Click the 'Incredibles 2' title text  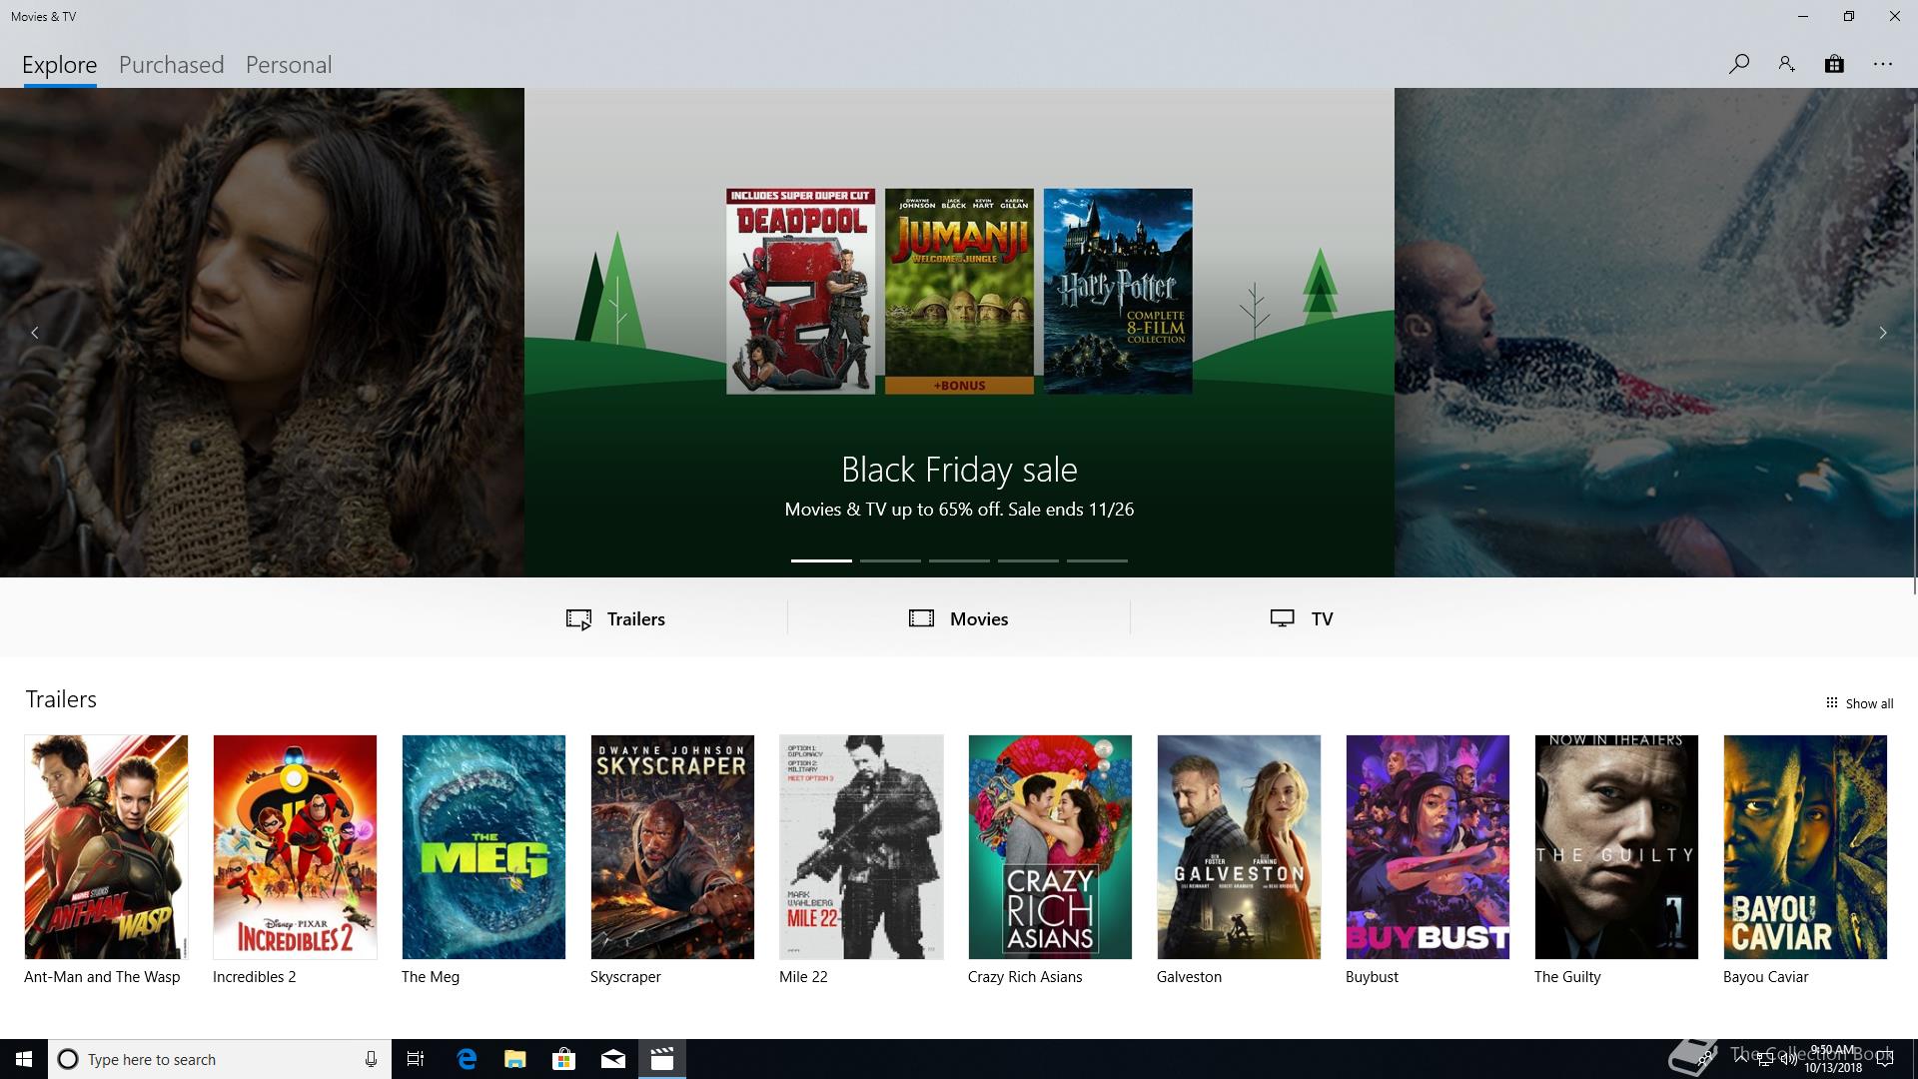(x=255, y=977)
